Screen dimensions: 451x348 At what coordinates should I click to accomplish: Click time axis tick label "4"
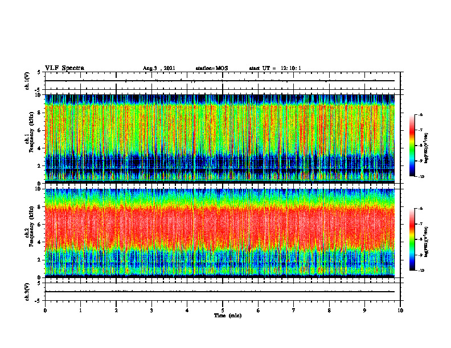(x=187, y=310)
